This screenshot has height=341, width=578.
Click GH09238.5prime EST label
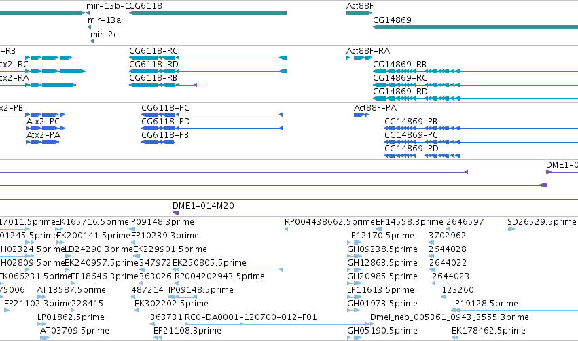tap(382, 249)
